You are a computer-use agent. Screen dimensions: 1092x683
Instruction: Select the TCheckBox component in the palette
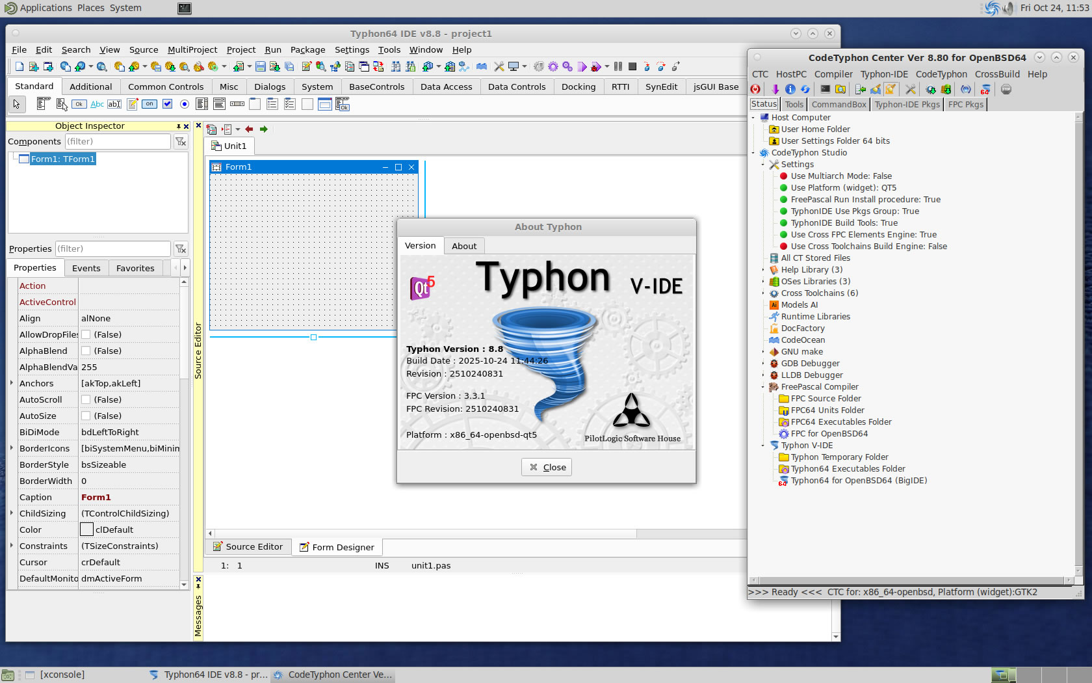point(167,104)
